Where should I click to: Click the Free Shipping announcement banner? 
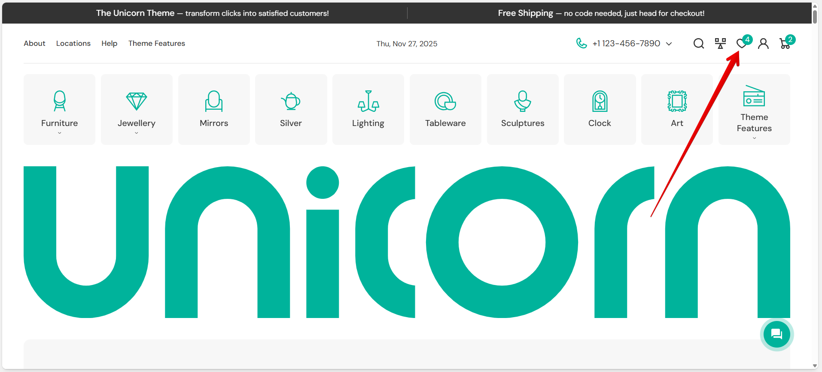pos(601,13)
